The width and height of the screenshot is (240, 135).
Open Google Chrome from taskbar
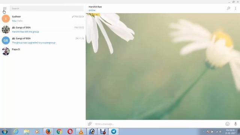point(59,132)
